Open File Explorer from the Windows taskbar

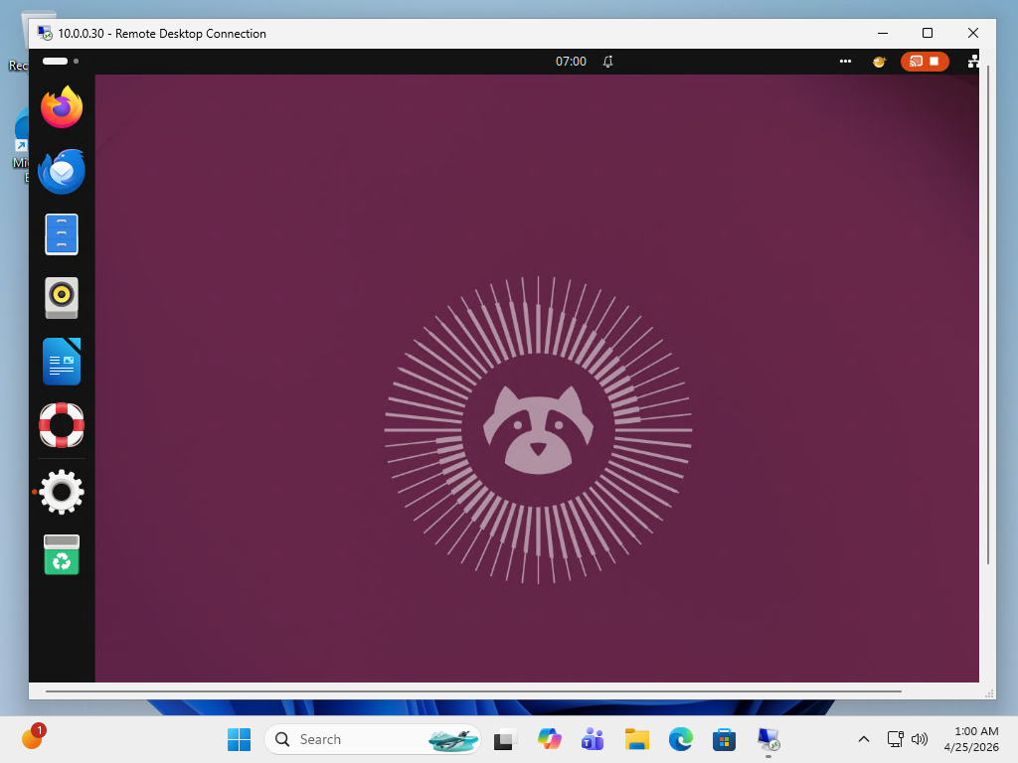(637, 739)
